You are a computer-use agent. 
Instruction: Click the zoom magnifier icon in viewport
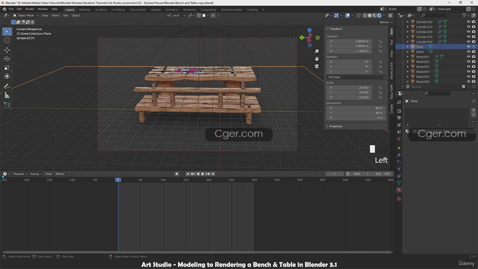click(x=317, y=51)
